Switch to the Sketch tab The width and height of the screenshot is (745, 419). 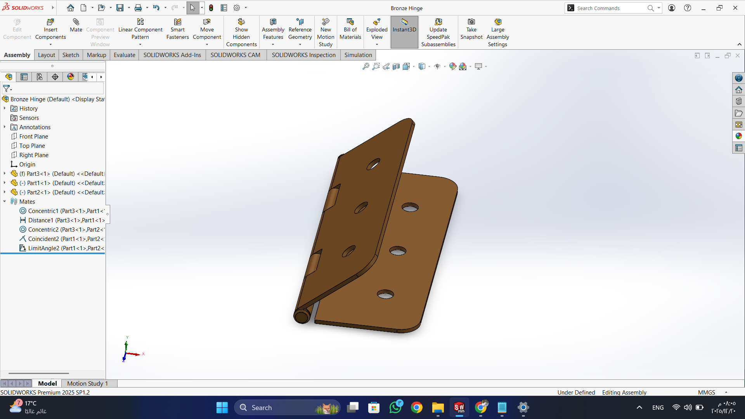pyautogui.click(x=71, y=55)
